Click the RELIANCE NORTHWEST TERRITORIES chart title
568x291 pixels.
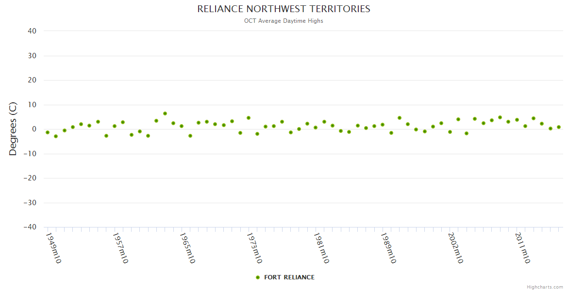(284, 9)
